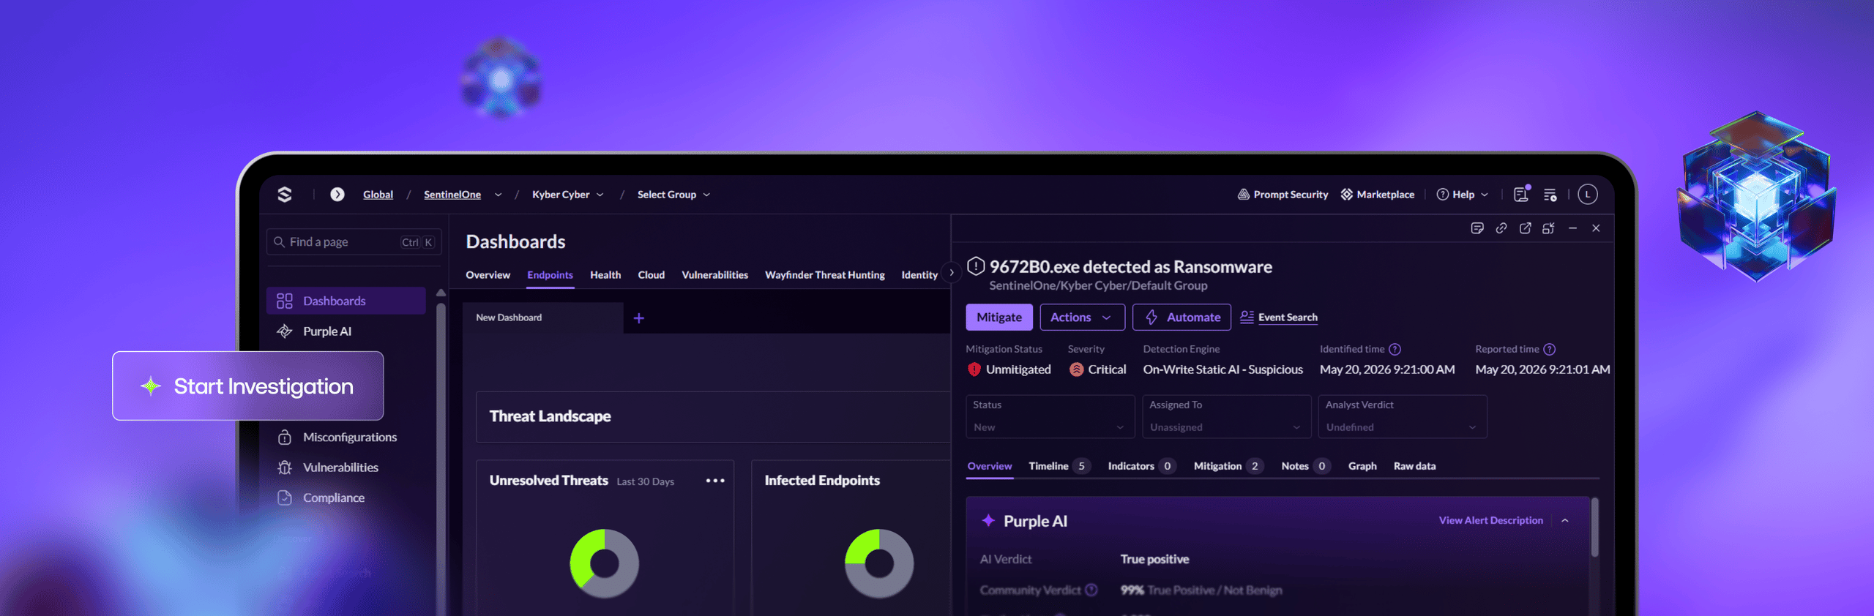
Task: Select the New Dashboard tab
Action: point(543,318)
